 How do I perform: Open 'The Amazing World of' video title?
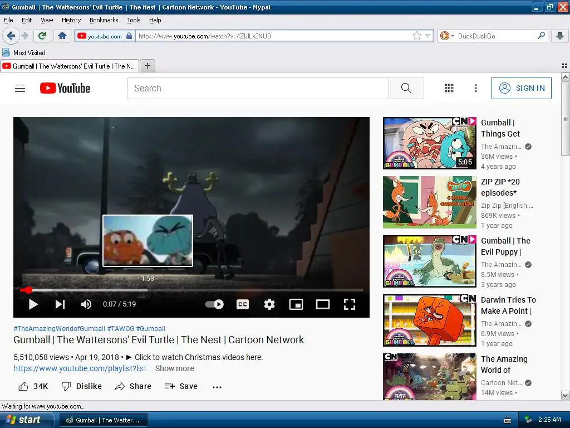coord(504,364)
